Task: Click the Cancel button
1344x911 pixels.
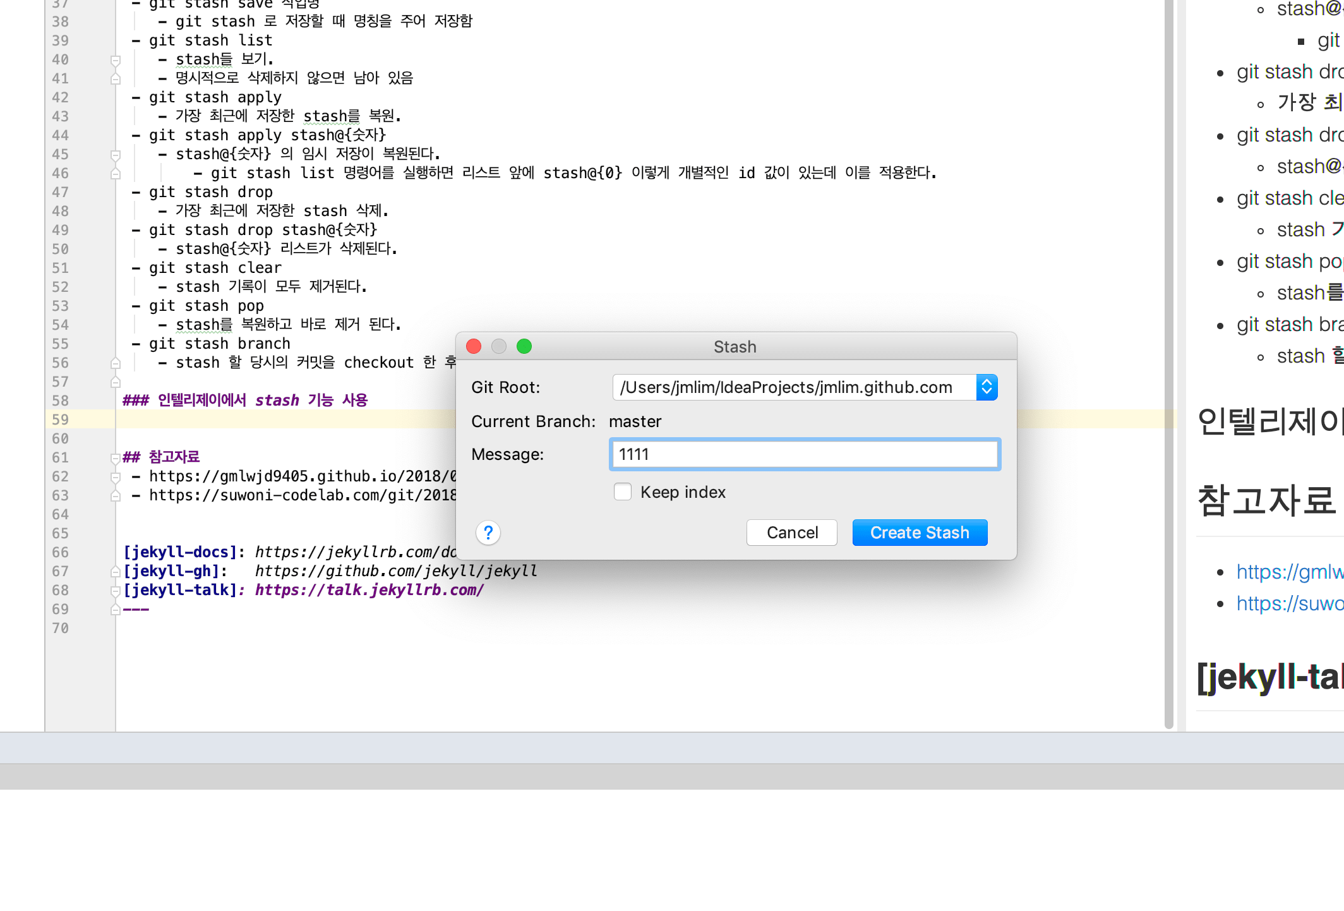Action: (791, 533)
